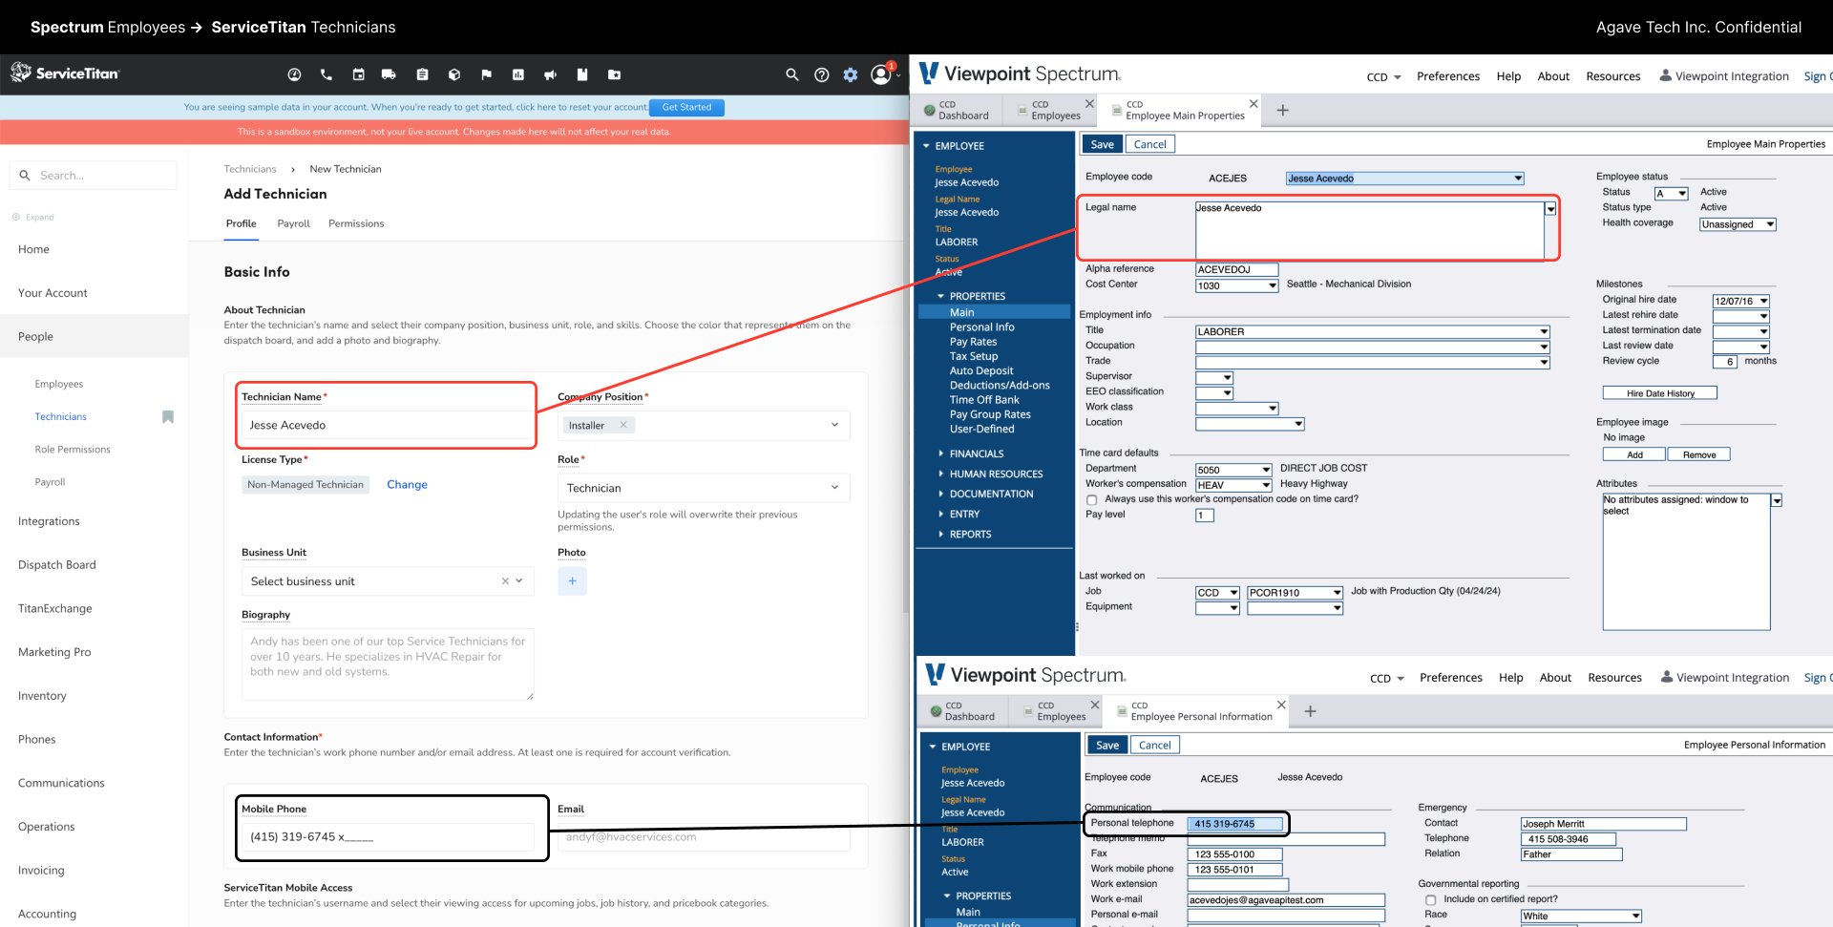Click the ServiceTitan logo
The image size is (1833, 927).
[x=65, y=73]
